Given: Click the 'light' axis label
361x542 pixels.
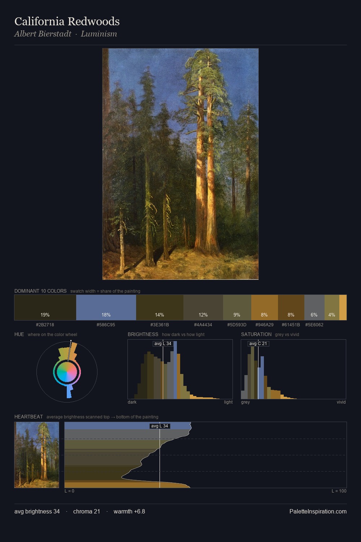Looking at the screenshot, I should tap(228, 402).
